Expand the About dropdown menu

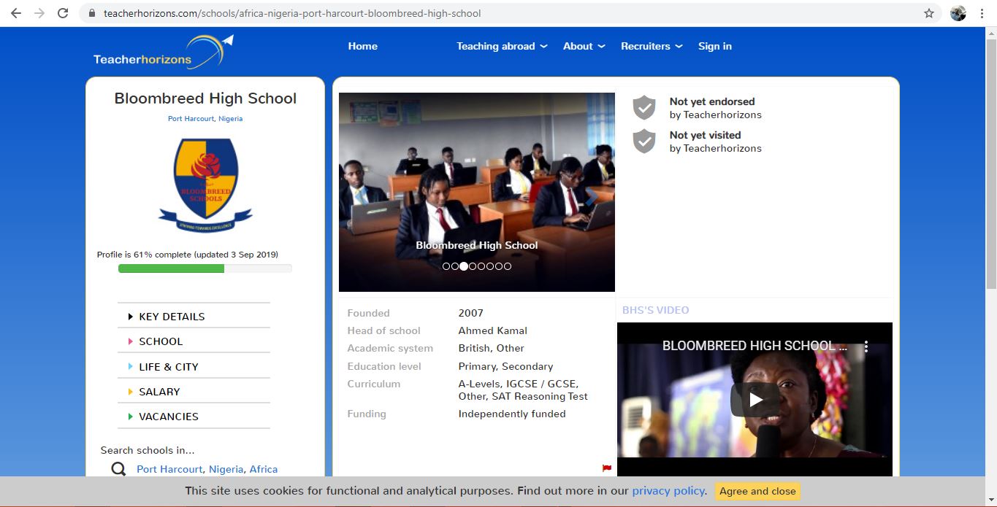point(584,46)
